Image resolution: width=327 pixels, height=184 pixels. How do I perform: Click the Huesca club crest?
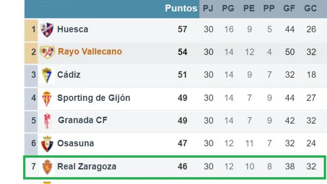tap(47, 30)
